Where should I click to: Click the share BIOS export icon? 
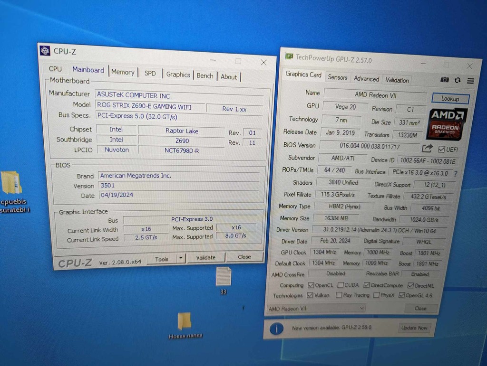pos(427,149)
